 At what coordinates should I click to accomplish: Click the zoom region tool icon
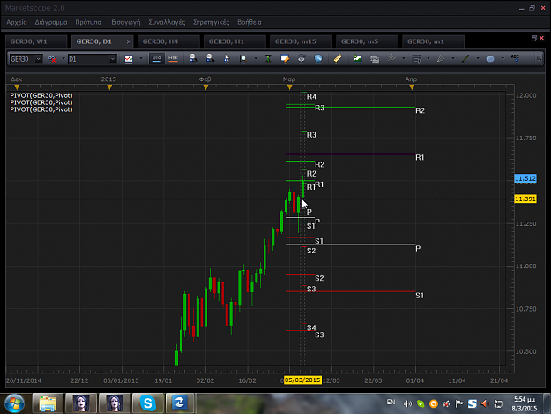coord(242,58)
